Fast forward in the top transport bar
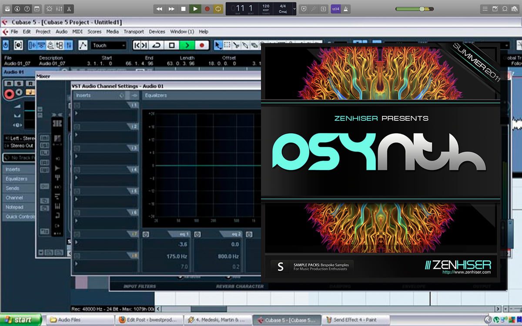Image resolution: width=522 pixels, height=326 pixels. click(171, 9)
